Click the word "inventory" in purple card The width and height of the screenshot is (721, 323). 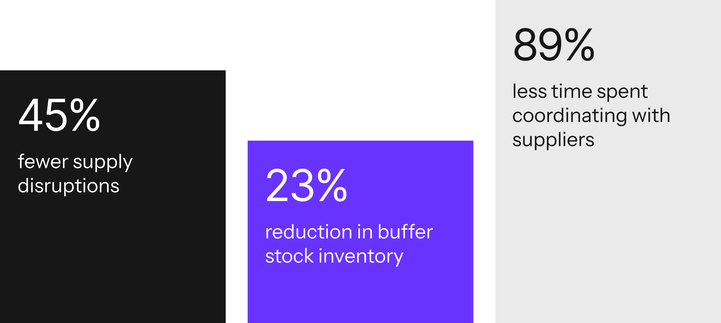(361, 256)
